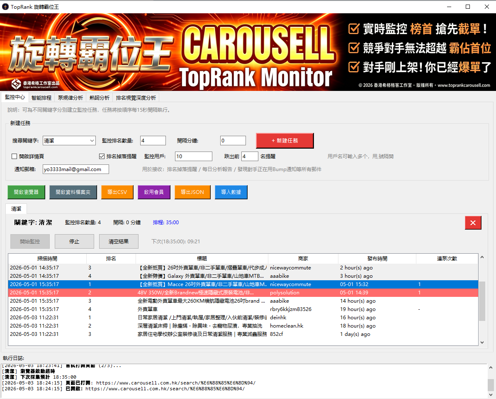Select the 深層清潔床褥 homeclean.hk row
496x399 pixels.
tap(243, 326)
